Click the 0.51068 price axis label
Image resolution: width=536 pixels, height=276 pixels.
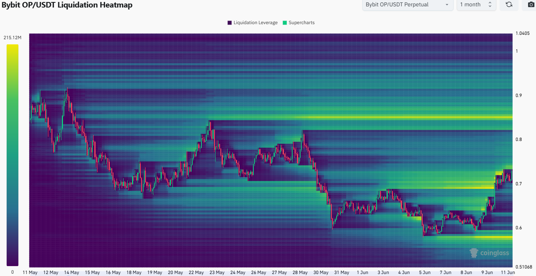pos(523,266)
